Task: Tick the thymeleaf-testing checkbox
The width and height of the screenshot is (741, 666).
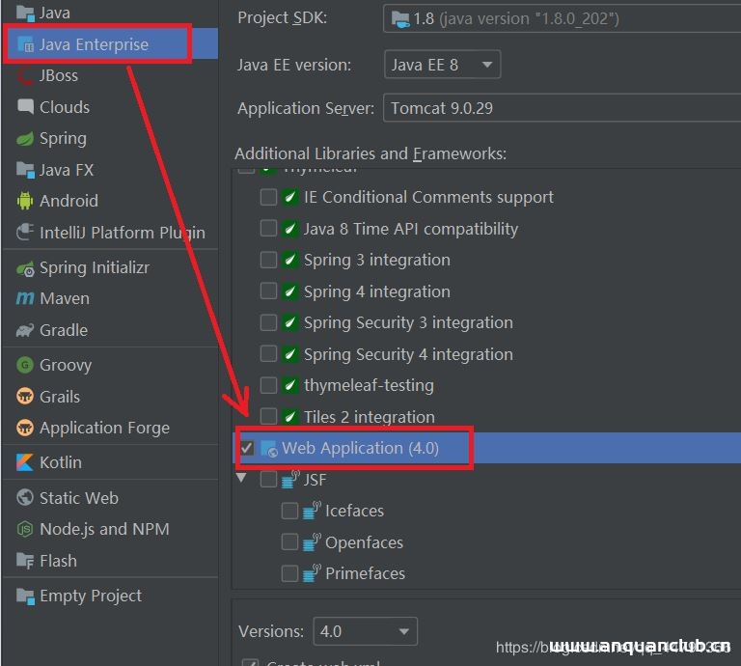Action: pyautogui.click(x=268, y=386)
